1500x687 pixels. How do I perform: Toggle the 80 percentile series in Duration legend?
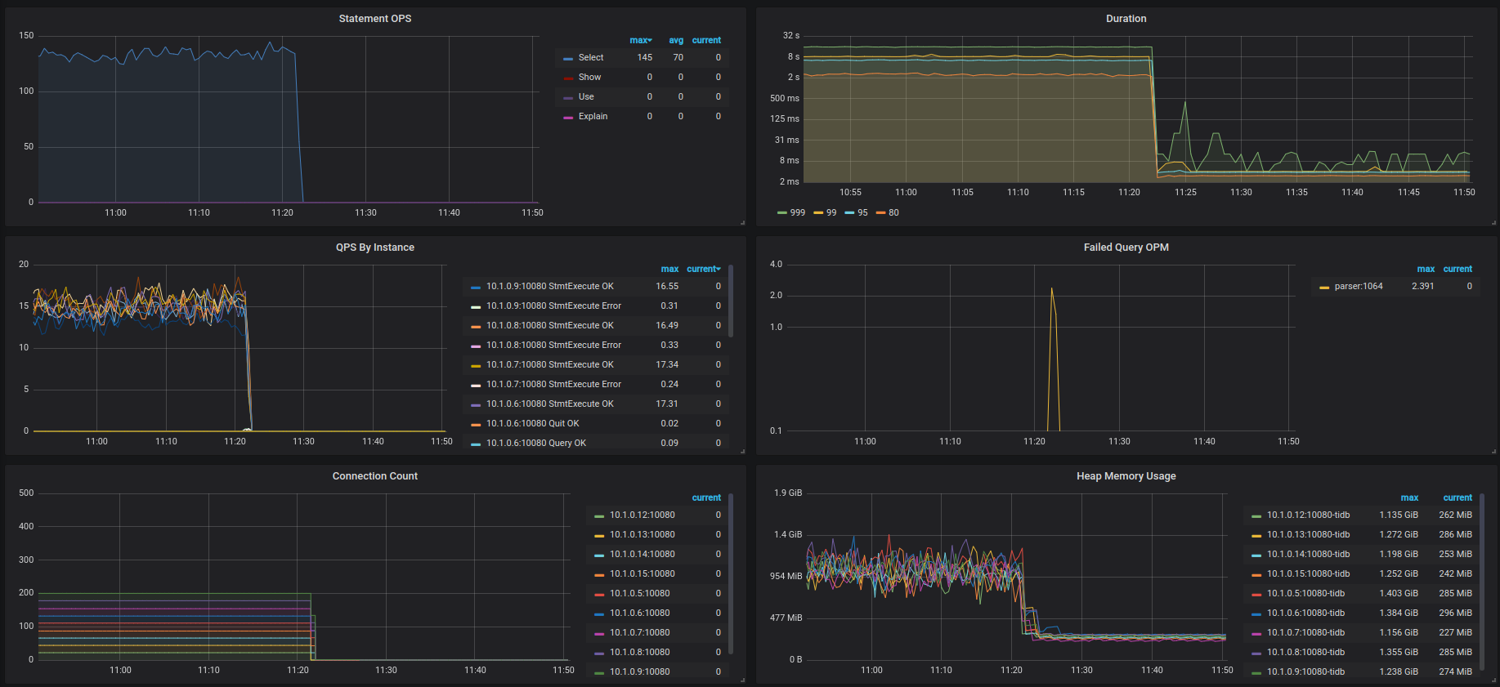pos(893,212)
